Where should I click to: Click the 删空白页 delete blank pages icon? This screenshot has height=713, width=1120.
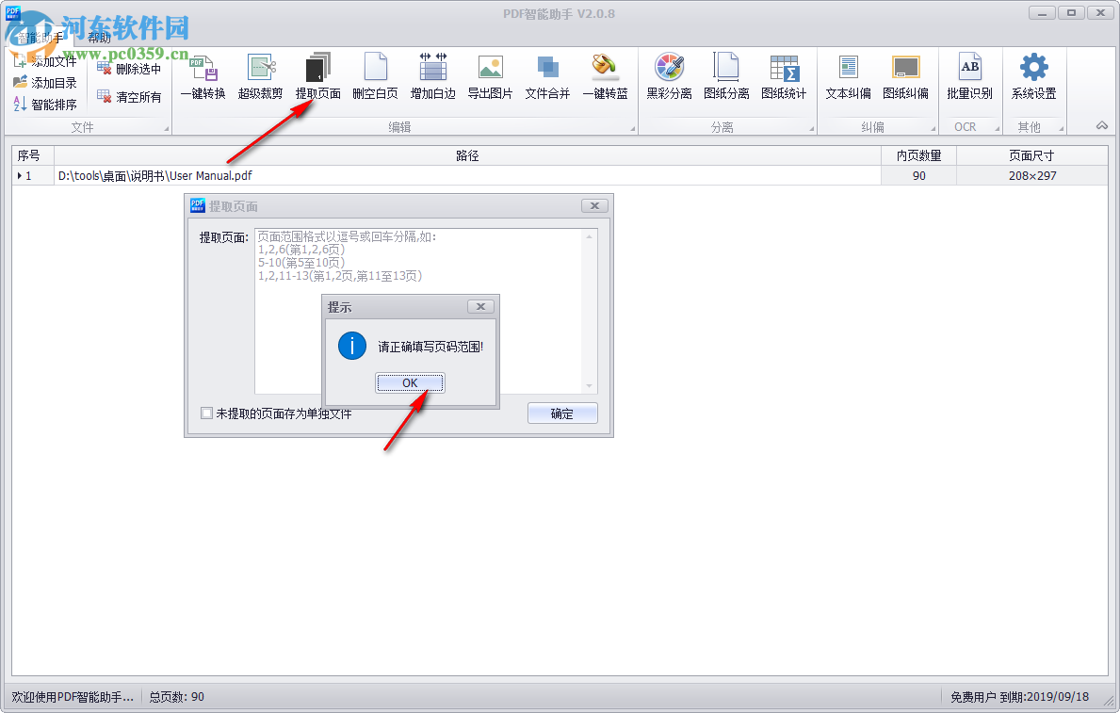tap(375, 77)
